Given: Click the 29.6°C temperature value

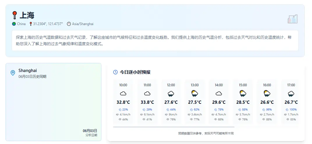Looking at the screenshot, I should [x=219, y=102].
